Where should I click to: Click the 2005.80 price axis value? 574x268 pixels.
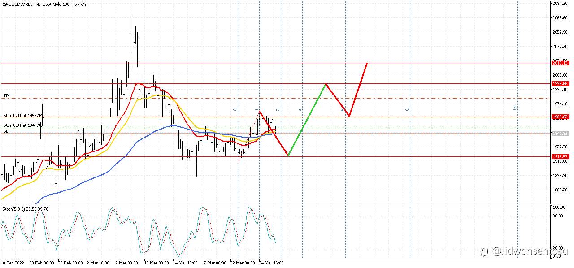(x=560, y=75)
